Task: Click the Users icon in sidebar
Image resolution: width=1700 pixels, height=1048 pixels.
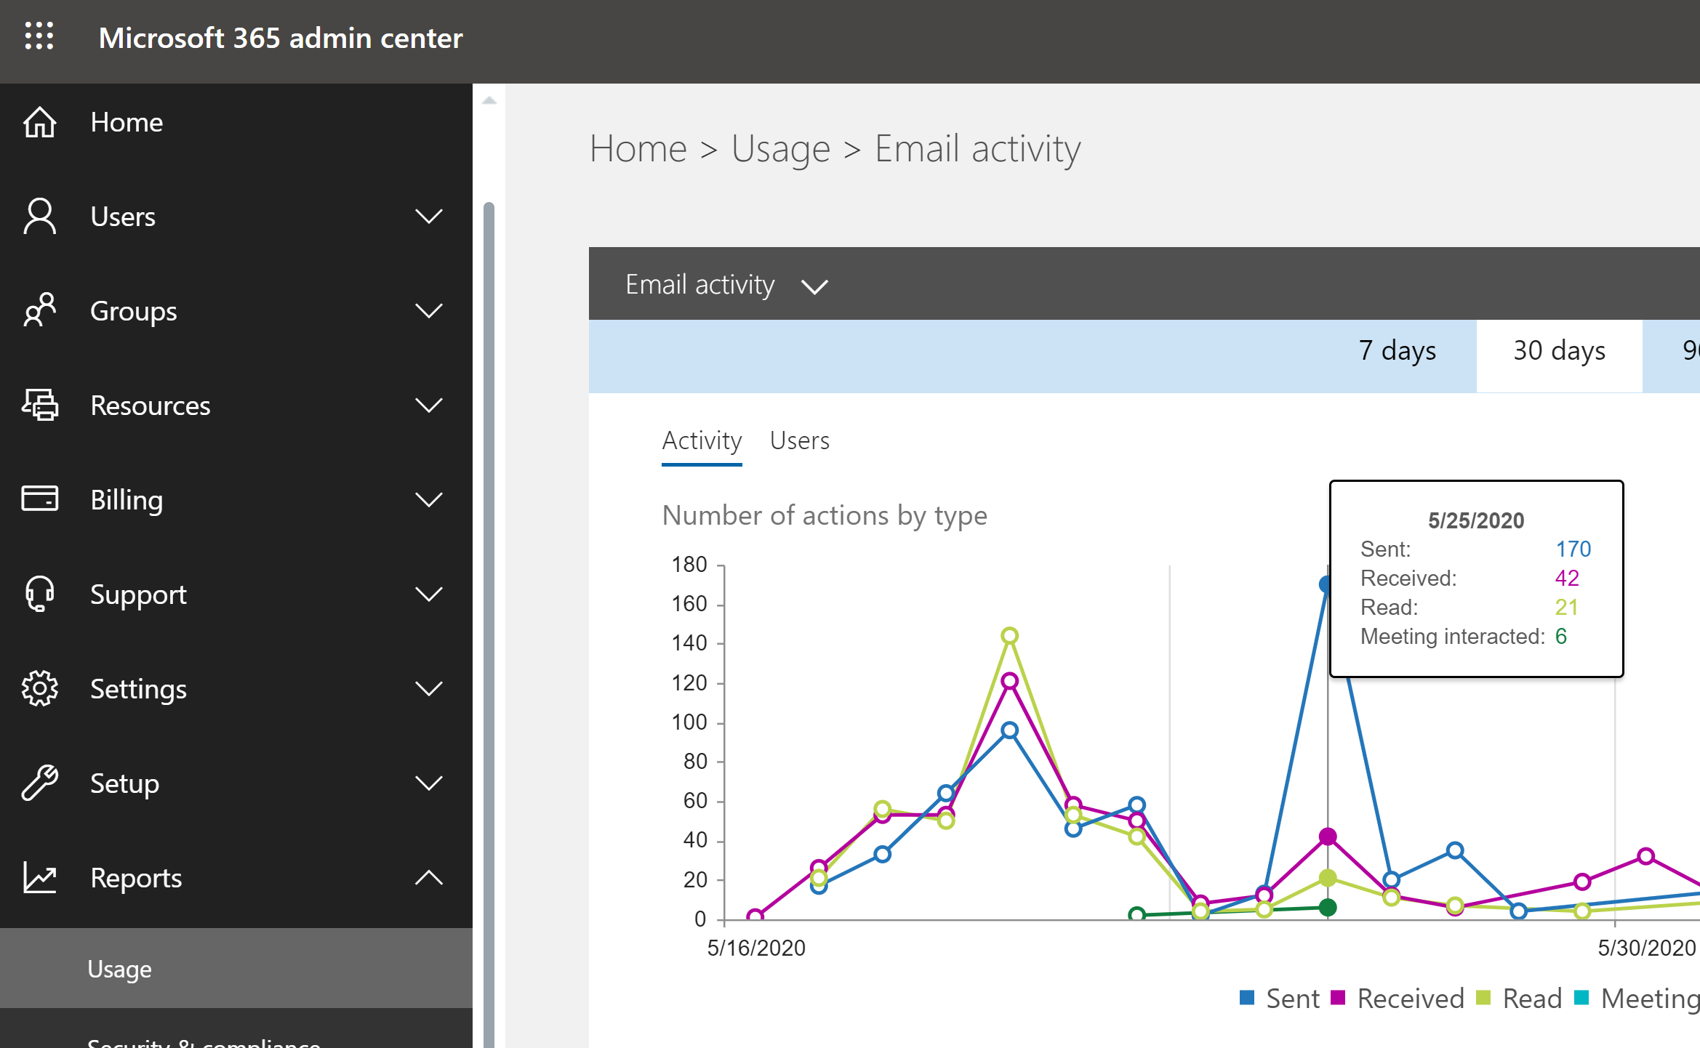Action: [39, 216]
